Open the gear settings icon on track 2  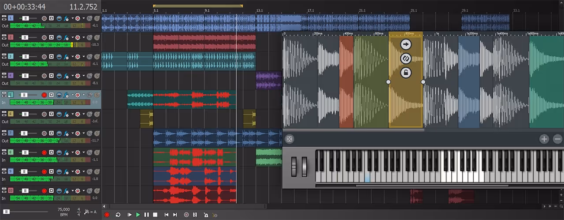78,37
